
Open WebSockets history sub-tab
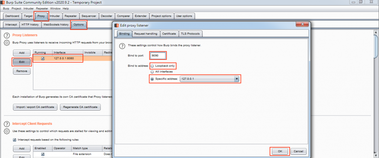pos(56,25)
